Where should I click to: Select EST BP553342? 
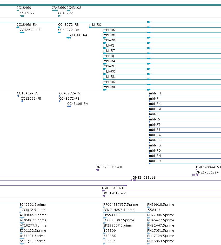(x=111, y=215)
